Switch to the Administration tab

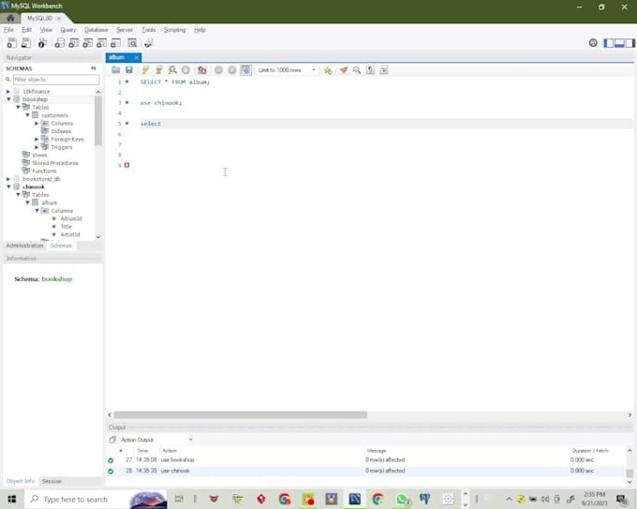point(24,246)
